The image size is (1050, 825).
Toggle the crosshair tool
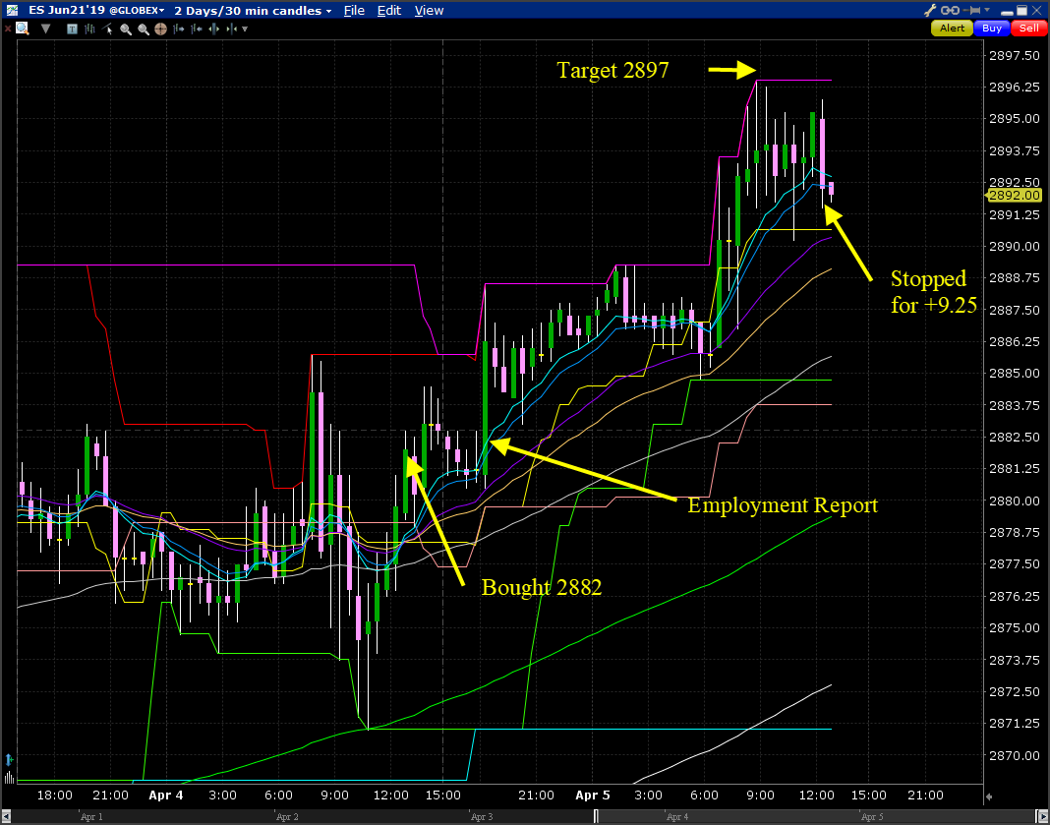tap(160, 29)
